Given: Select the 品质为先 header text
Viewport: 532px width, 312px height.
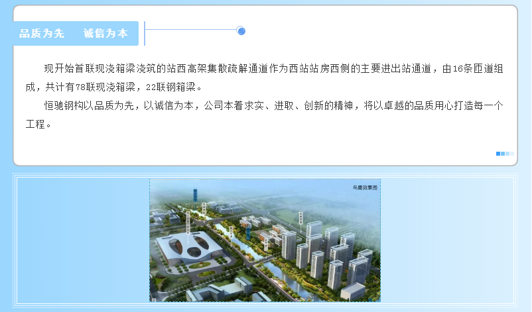Looking at the screenshot, I should click(42, 33).
